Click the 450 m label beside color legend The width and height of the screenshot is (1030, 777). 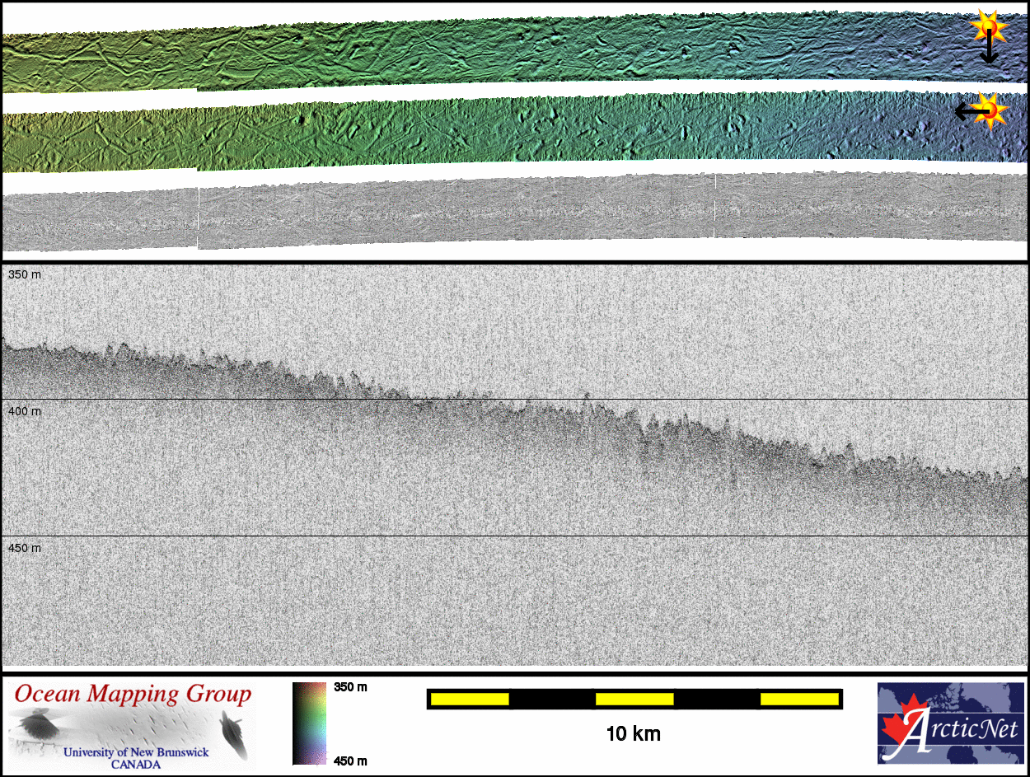coord(350,761)
